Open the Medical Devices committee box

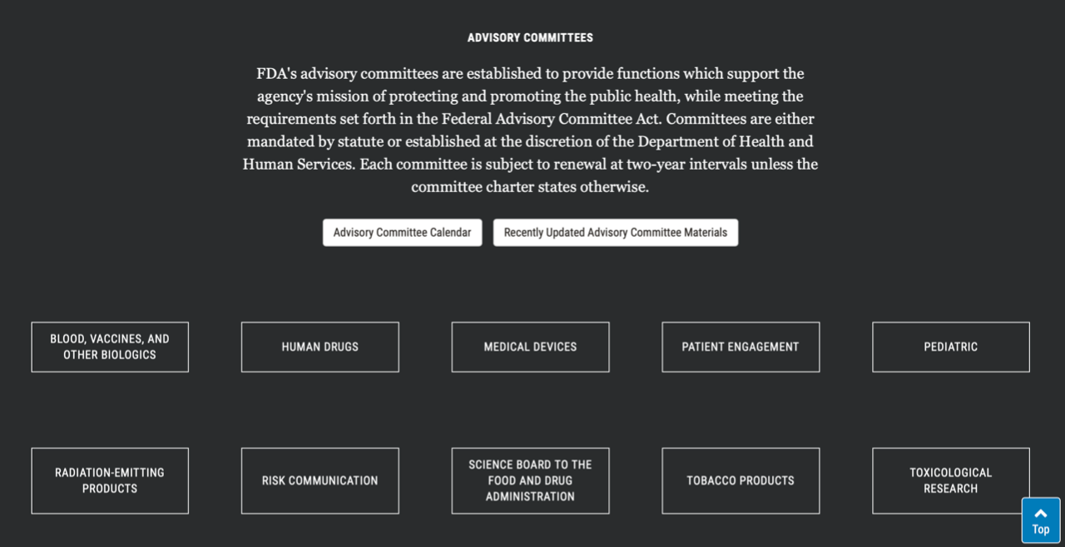(530, 347)
